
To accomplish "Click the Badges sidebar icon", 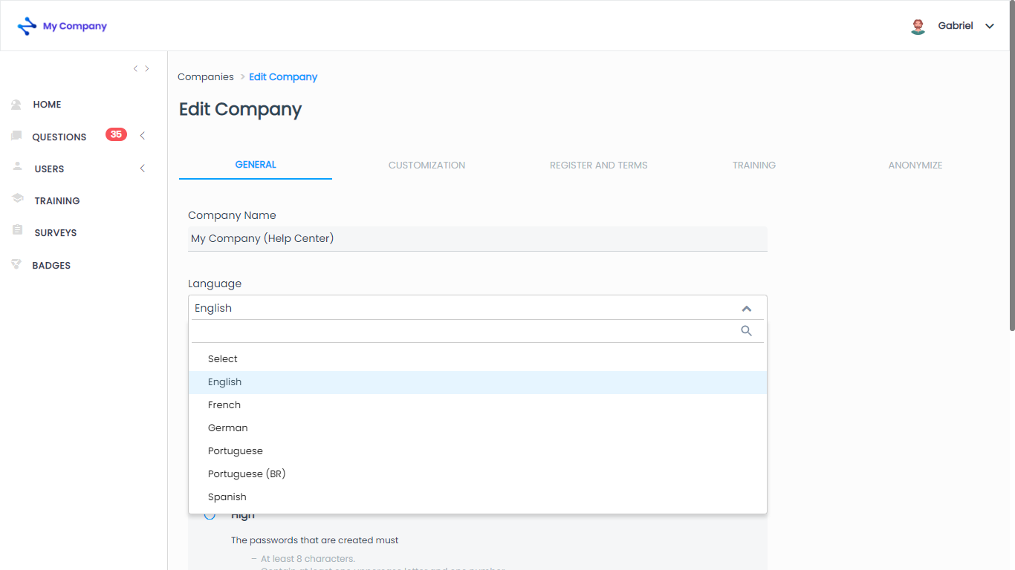I will click(x=16, y=263).
